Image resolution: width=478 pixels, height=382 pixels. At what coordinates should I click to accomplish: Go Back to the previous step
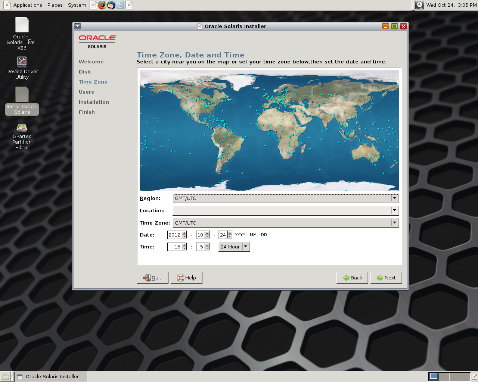352,278
